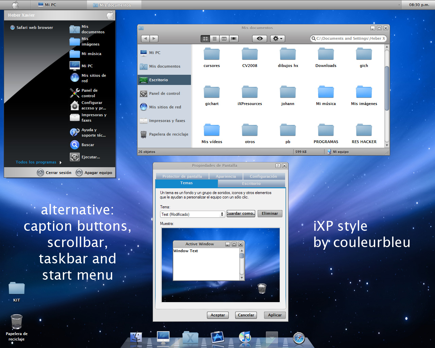Click Cerrar sesión in the start menu
435x348 pixels.
[58, 173]
